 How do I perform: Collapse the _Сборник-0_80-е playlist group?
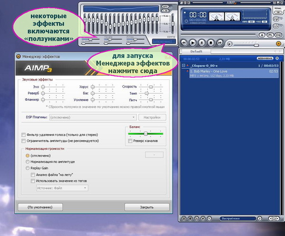(x=183, y=65)
